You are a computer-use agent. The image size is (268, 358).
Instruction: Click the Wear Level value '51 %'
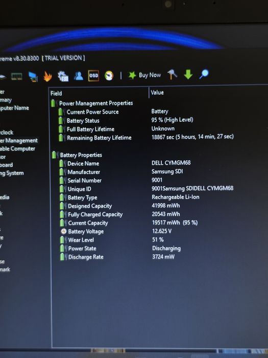158,239
